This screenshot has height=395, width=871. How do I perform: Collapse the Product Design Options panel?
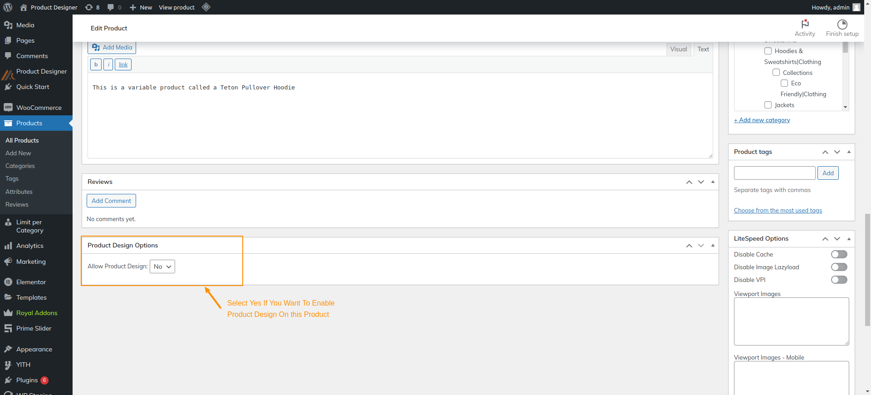713,245
